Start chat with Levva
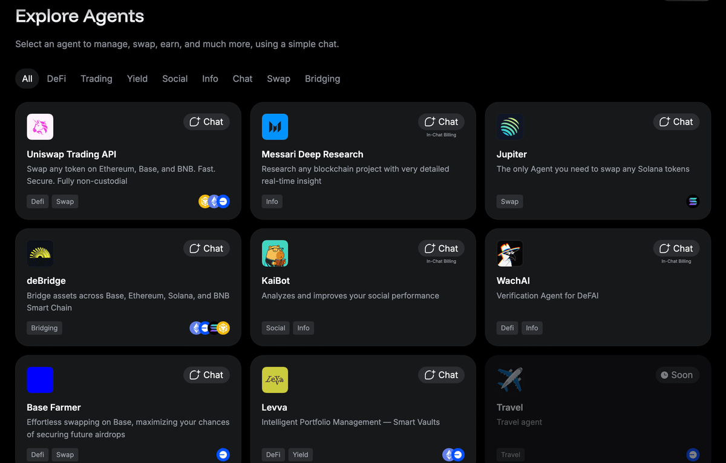 (x=441, y=375)
